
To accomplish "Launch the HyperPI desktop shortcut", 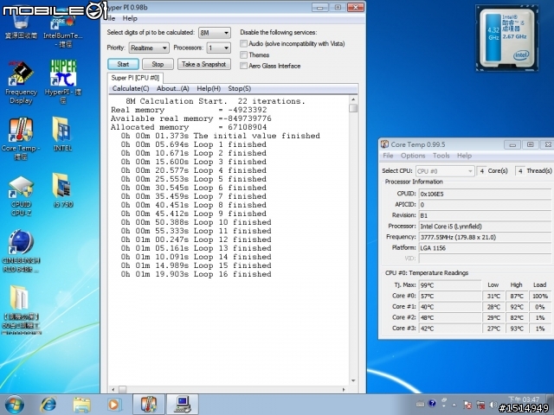I will pyautogui.click(x=63, y=83).
